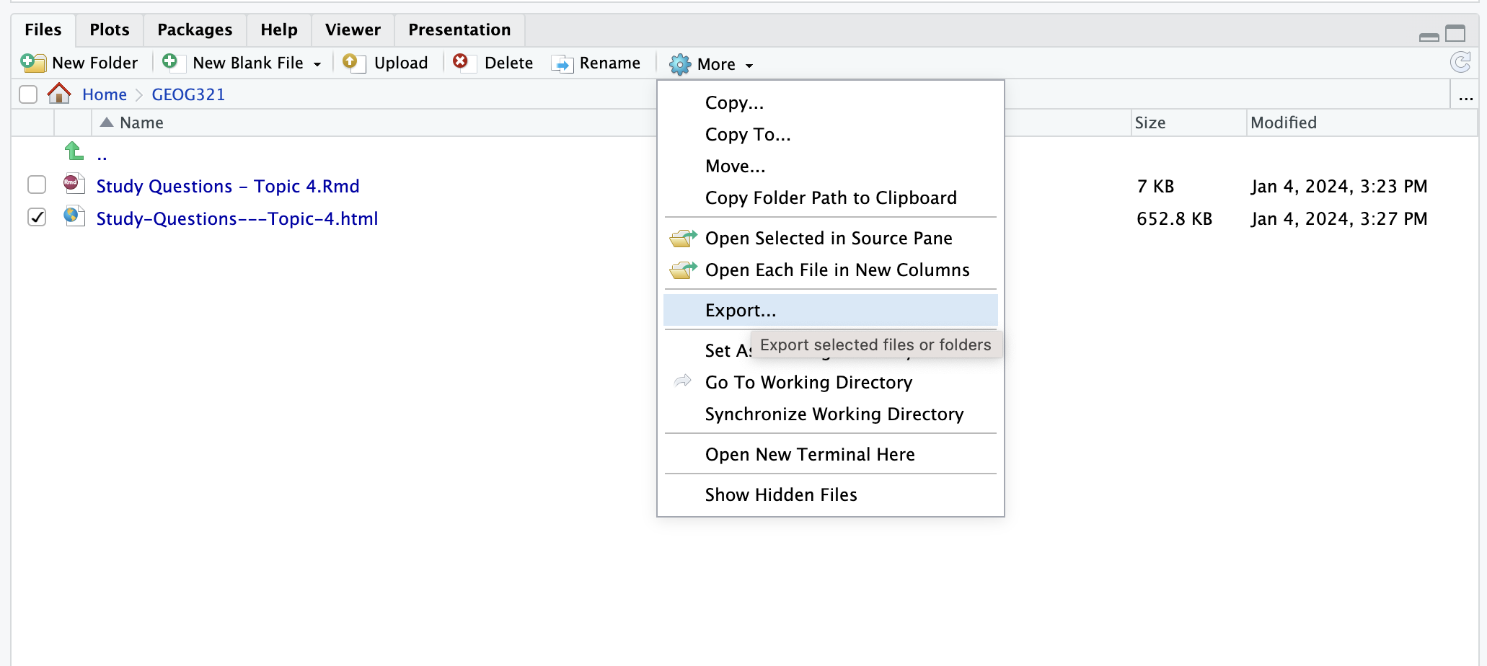The image size is (1487, 666).
Task: Toggle the select-all checkbox in breadcrumb row
Action: (x=28, y=94)
